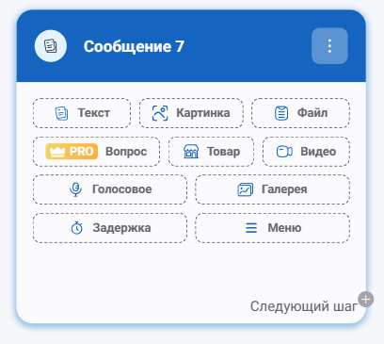Click the plus connector for next step
Screen dimensions: 384x344
(x=366, y=299)
